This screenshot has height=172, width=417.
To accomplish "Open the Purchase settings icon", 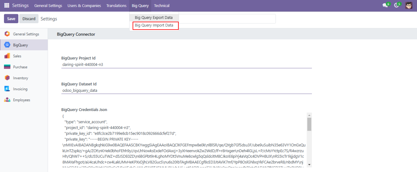I will (x=7, y=67).
